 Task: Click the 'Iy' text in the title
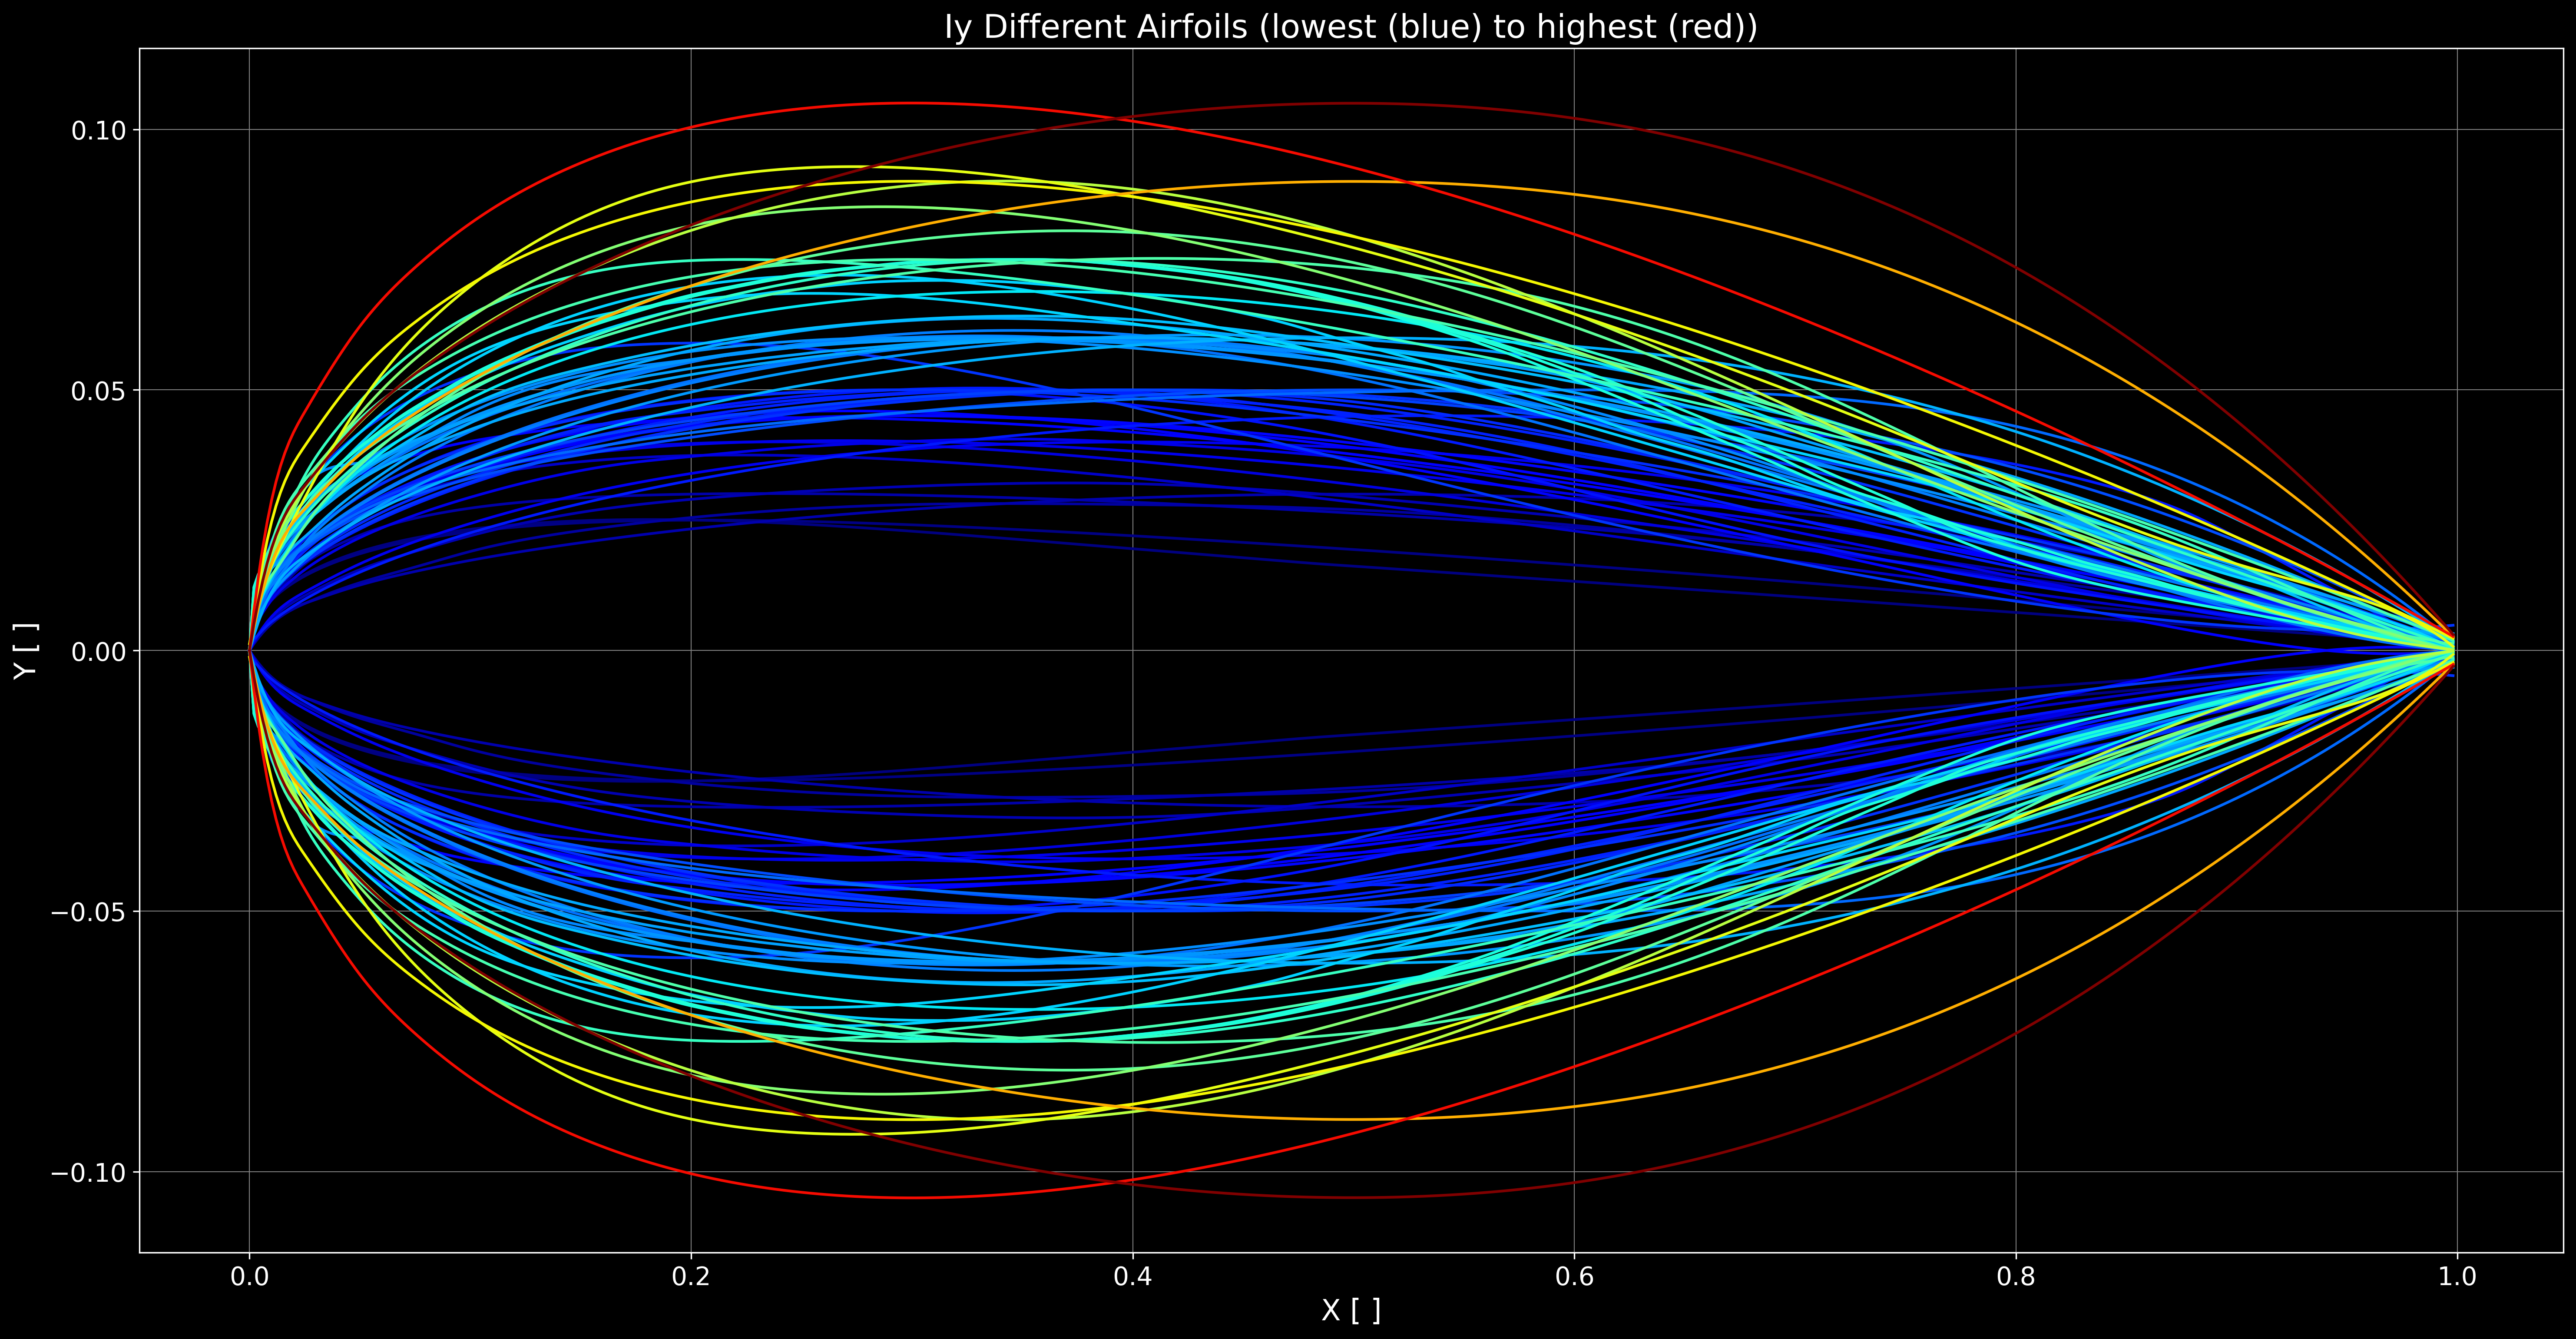pyautogui.click(x=957, y=27)
